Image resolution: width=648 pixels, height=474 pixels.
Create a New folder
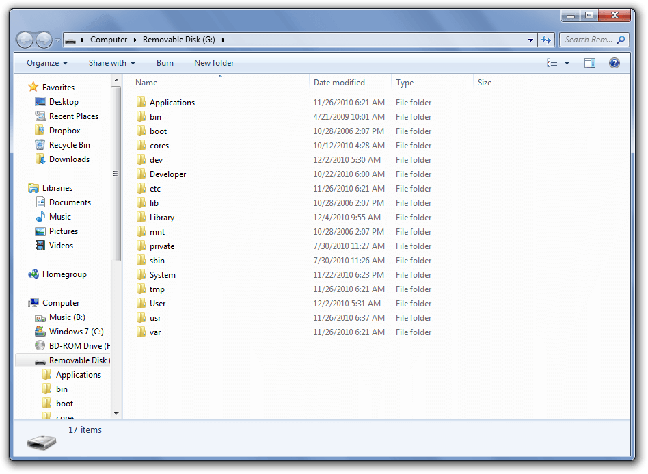214,63
